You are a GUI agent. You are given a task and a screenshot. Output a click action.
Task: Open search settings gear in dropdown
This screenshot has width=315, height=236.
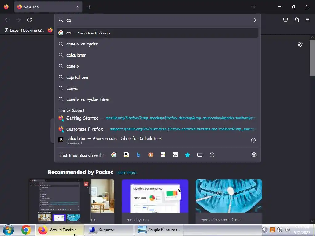(x=254, y=155)
